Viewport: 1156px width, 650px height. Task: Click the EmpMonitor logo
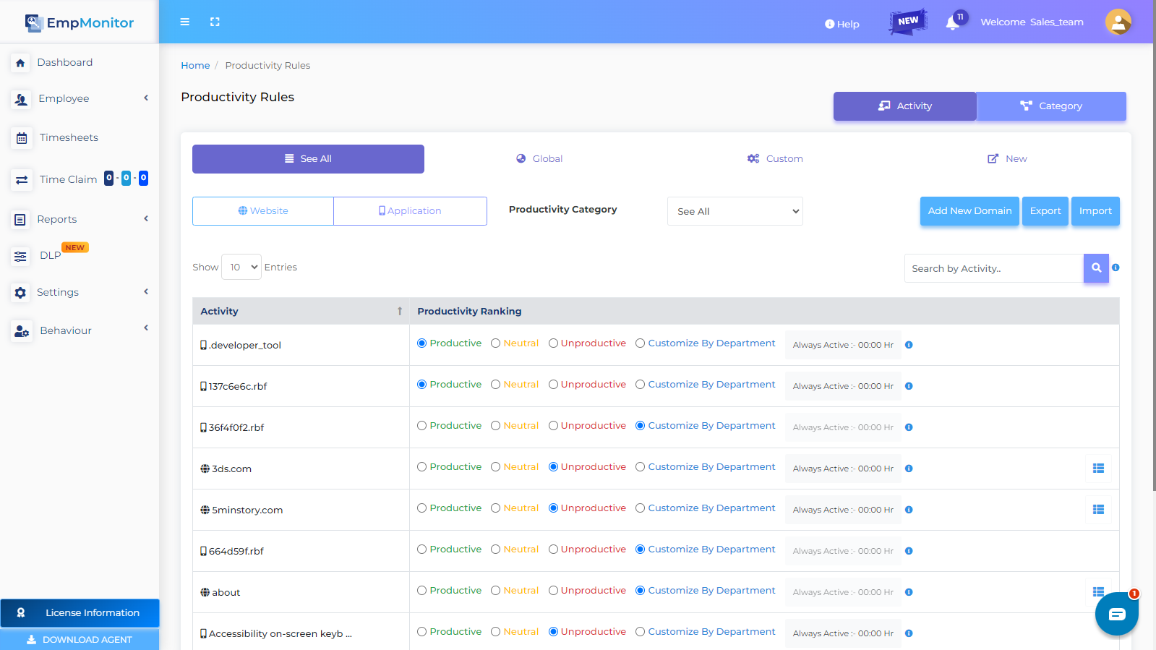coord(80,22)
